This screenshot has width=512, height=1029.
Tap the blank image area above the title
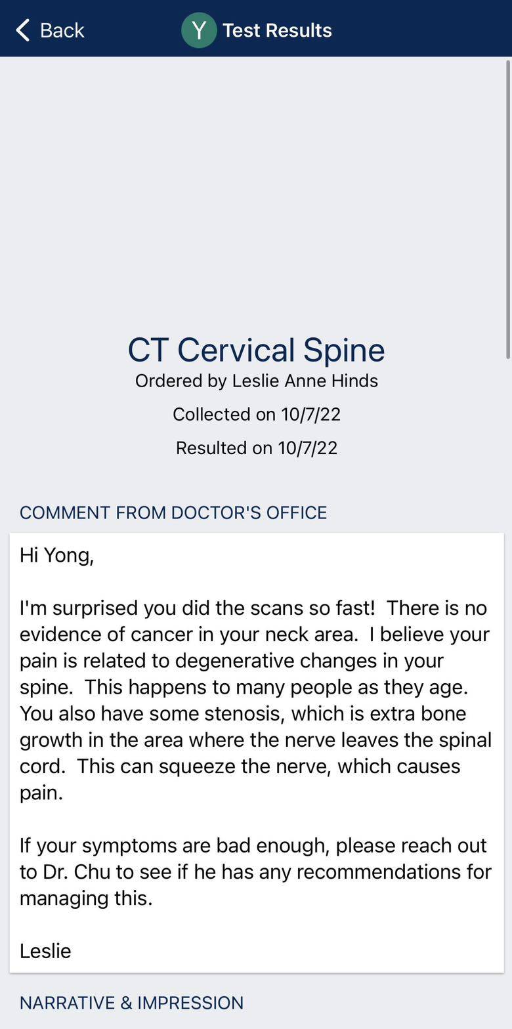click(256, 190)
